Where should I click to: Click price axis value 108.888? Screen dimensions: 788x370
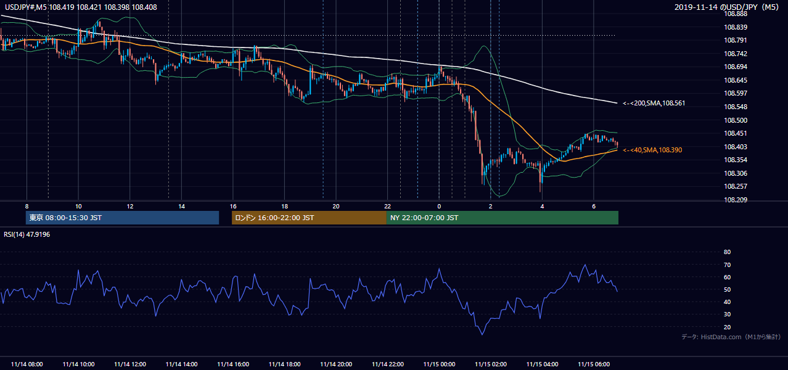point(735,14)
